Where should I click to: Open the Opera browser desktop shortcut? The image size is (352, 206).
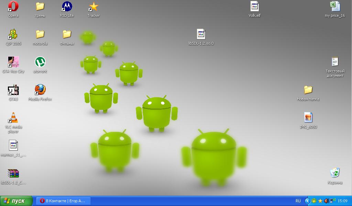tap(13, 7)
